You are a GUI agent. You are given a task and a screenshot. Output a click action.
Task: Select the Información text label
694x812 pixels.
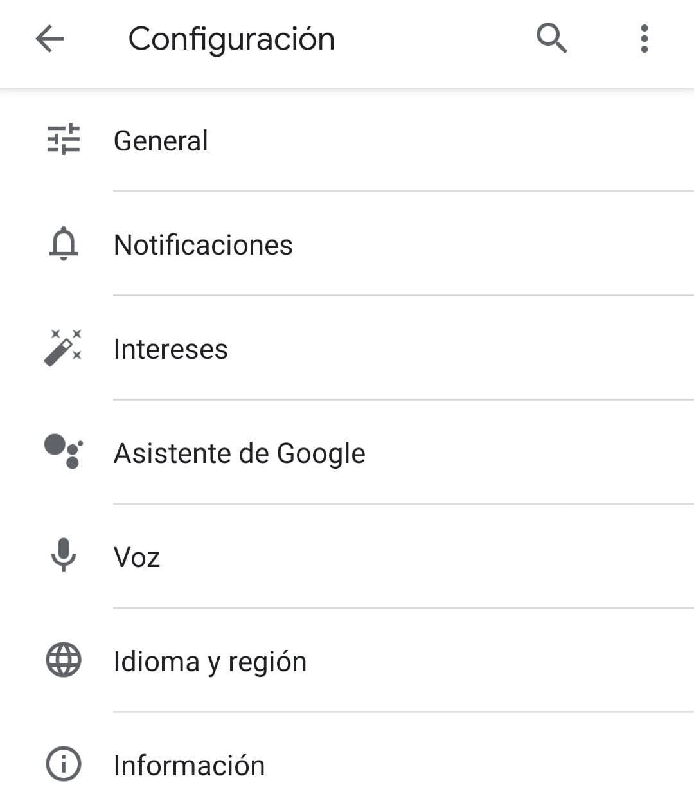tap(189, 766)
